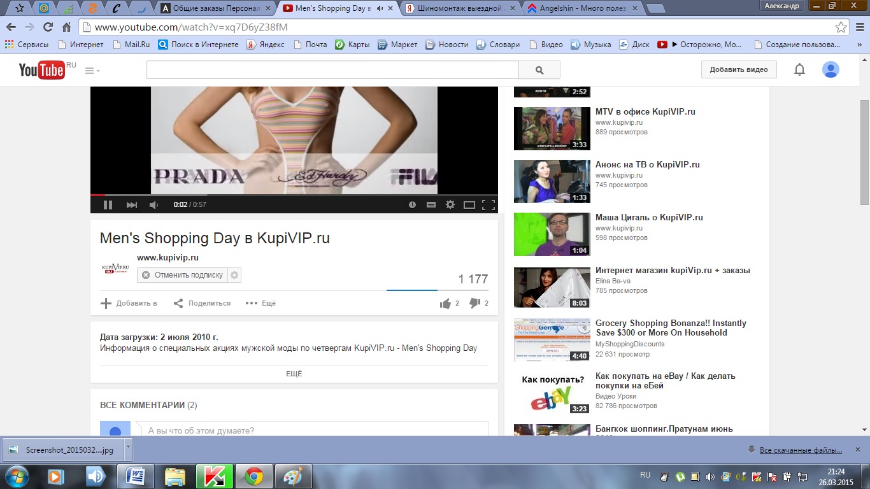Open the Mail.Ru bookmark
The image size is (870, 489).
[x=131, y=45]
